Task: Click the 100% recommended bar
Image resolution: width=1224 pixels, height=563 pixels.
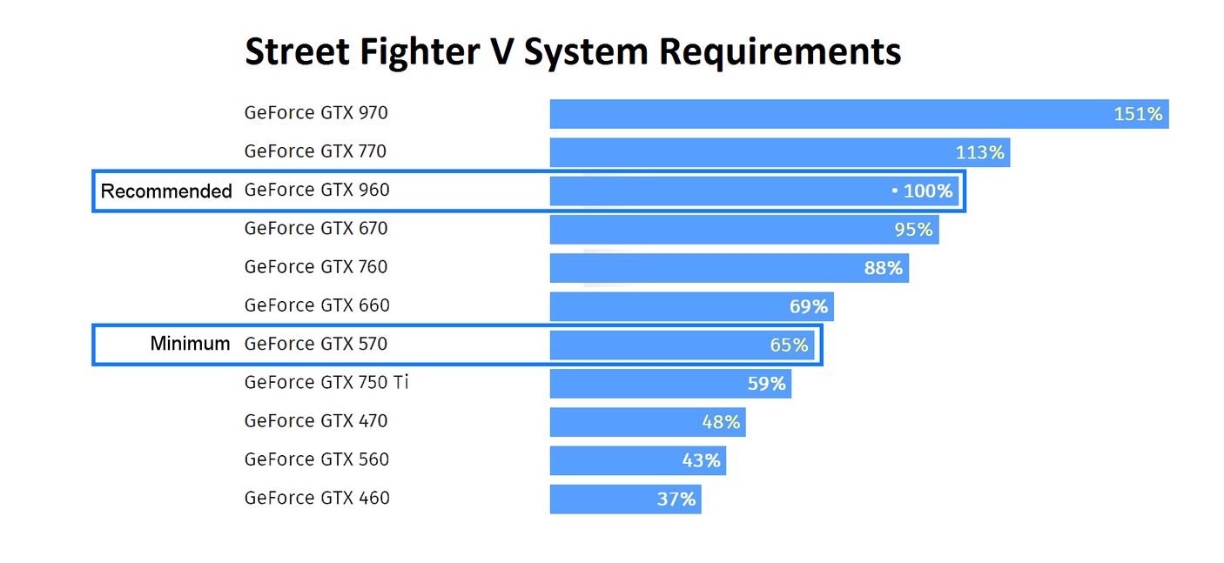Action: (754, 191)
